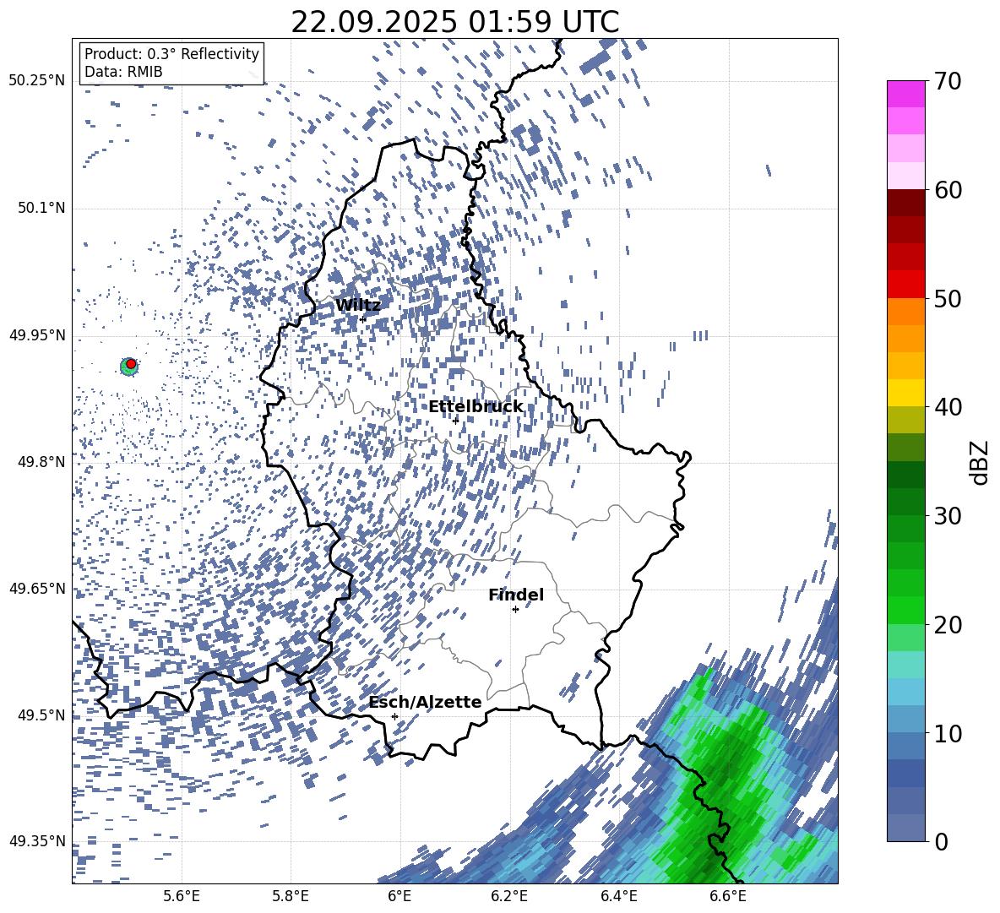
Task: Click the colorbar tick value 60
Action: click(948, 190)
